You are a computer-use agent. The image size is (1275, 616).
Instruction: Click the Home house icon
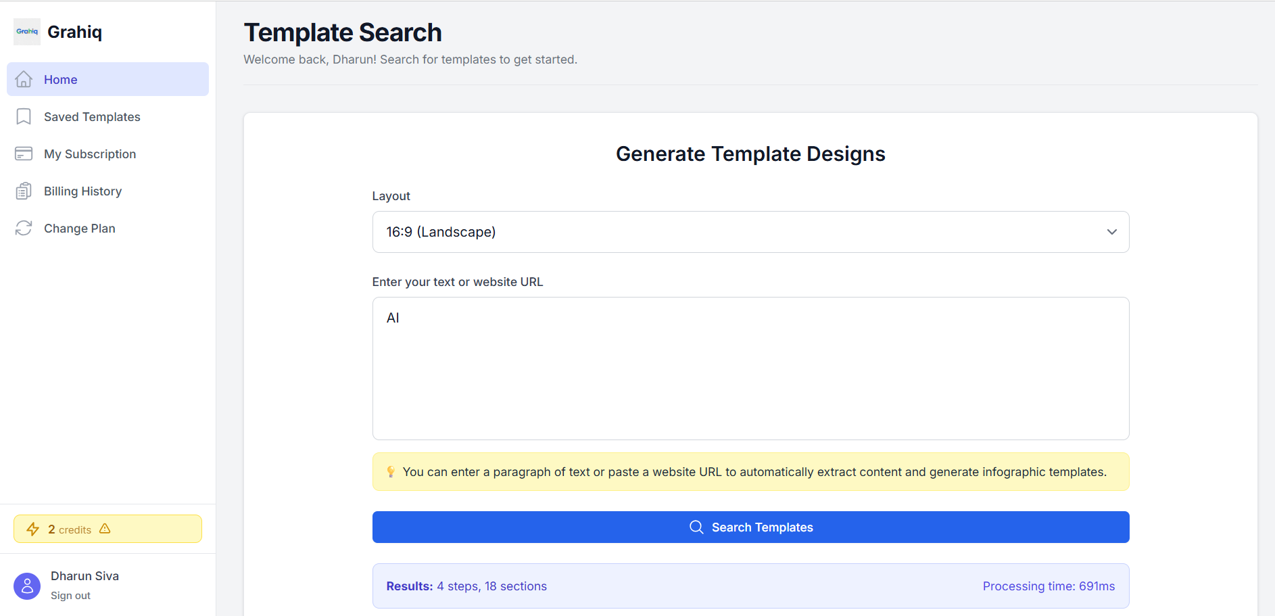tap(24, 79)
